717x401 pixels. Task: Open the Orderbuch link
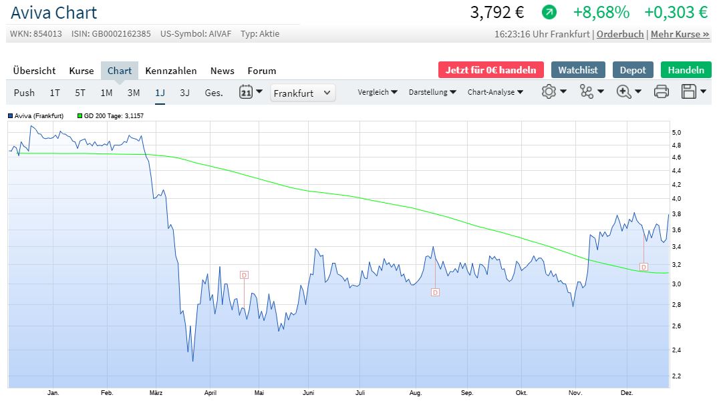point(620,34)
